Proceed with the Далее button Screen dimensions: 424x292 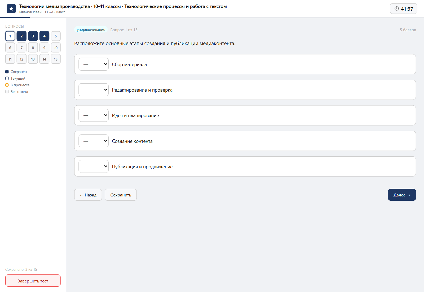click(x=402, y=195)
